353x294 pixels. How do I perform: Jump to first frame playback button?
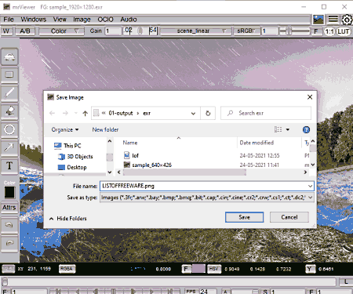tap(58, 291)
